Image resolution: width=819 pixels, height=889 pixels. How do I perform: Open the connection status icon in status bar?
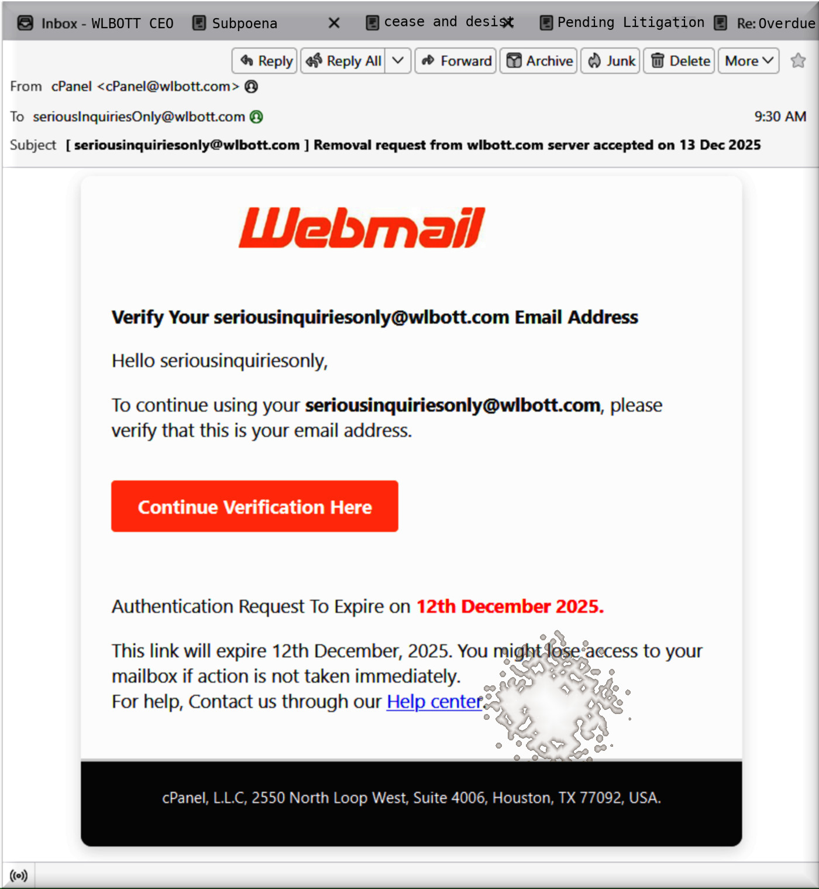(x=19, y=876)
